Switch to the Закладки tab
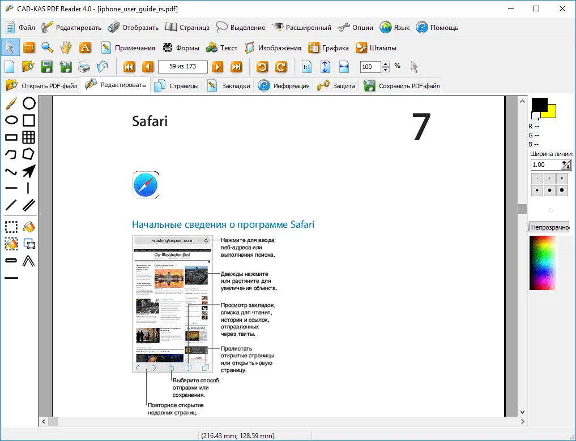 coord(229,86)
